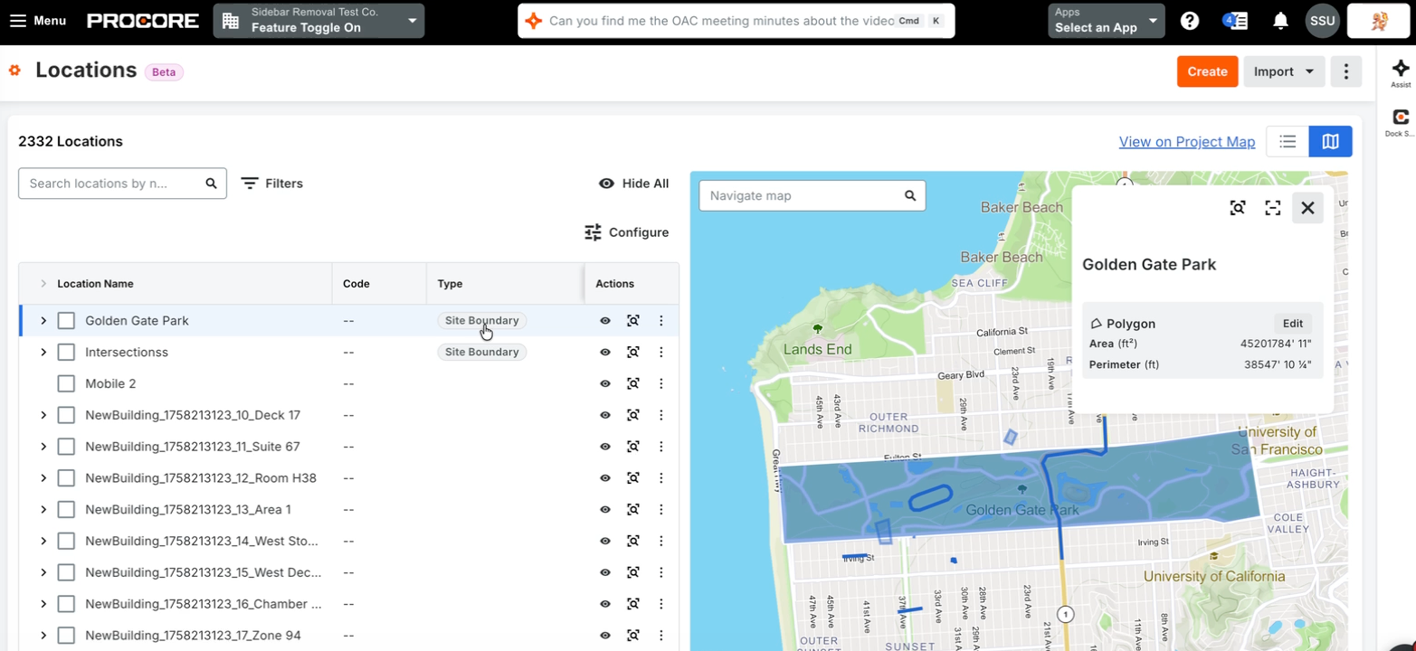Zoom to Intersectionss location icon

[x=633, y=352]
